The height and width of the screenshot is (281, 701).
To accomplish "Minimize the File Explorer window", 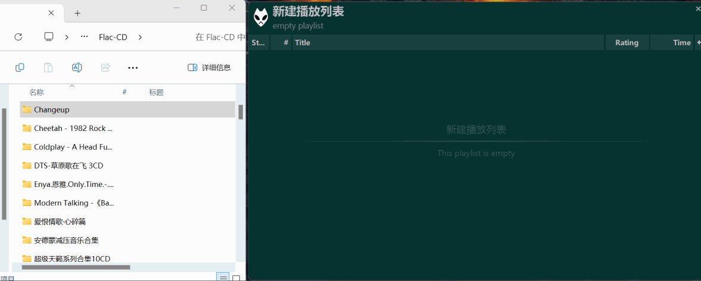I will (x=176, y=8).
